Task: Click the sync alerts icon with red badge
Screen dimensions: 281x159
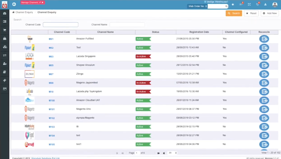Action: [257, 5]
